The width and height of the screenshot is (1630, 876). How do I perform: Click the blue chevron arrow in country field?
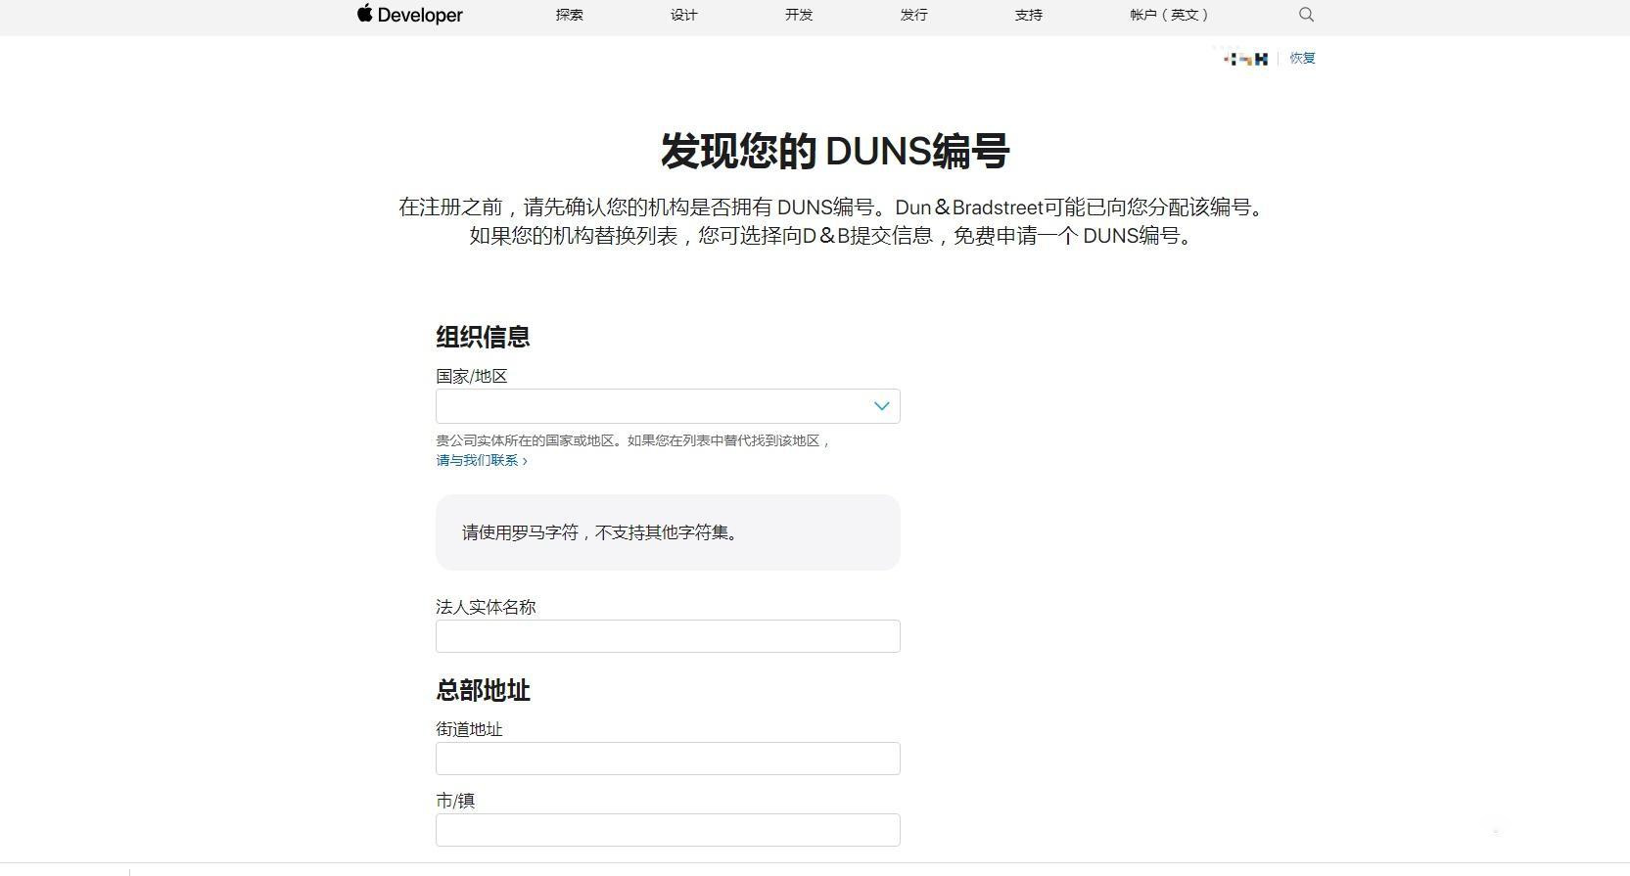click(881, 406)
